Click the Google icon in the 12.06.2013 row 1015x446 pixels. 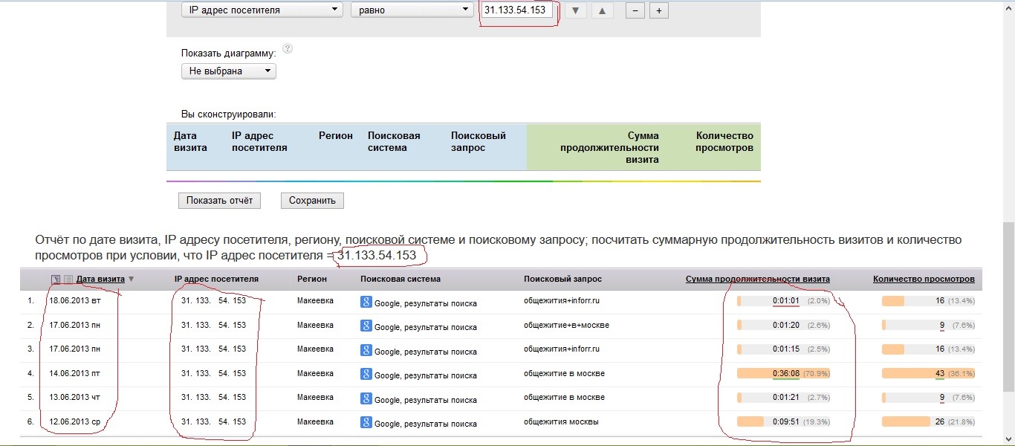366,422
